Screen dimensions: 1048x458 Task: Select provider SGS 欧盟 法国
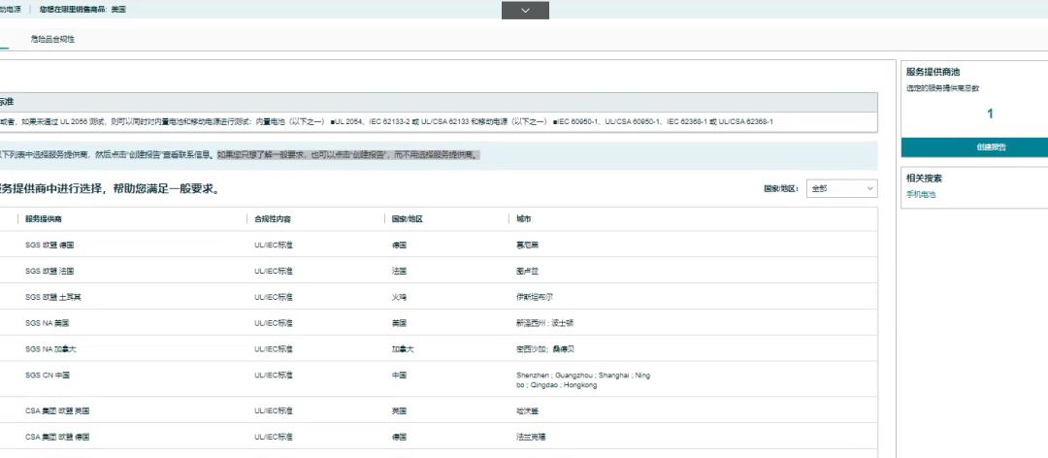tap(49, 271)
